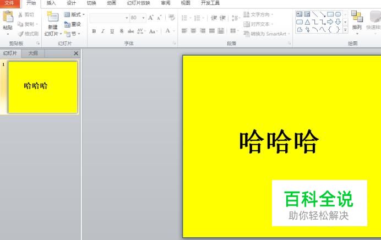Toggle Align Text Right
Screen dimensions: 381x240
pos(203,31)
